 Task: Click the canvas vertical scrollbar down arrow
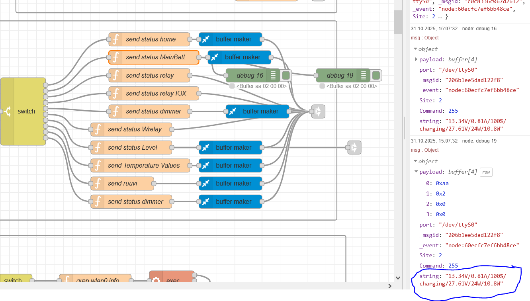398,278
